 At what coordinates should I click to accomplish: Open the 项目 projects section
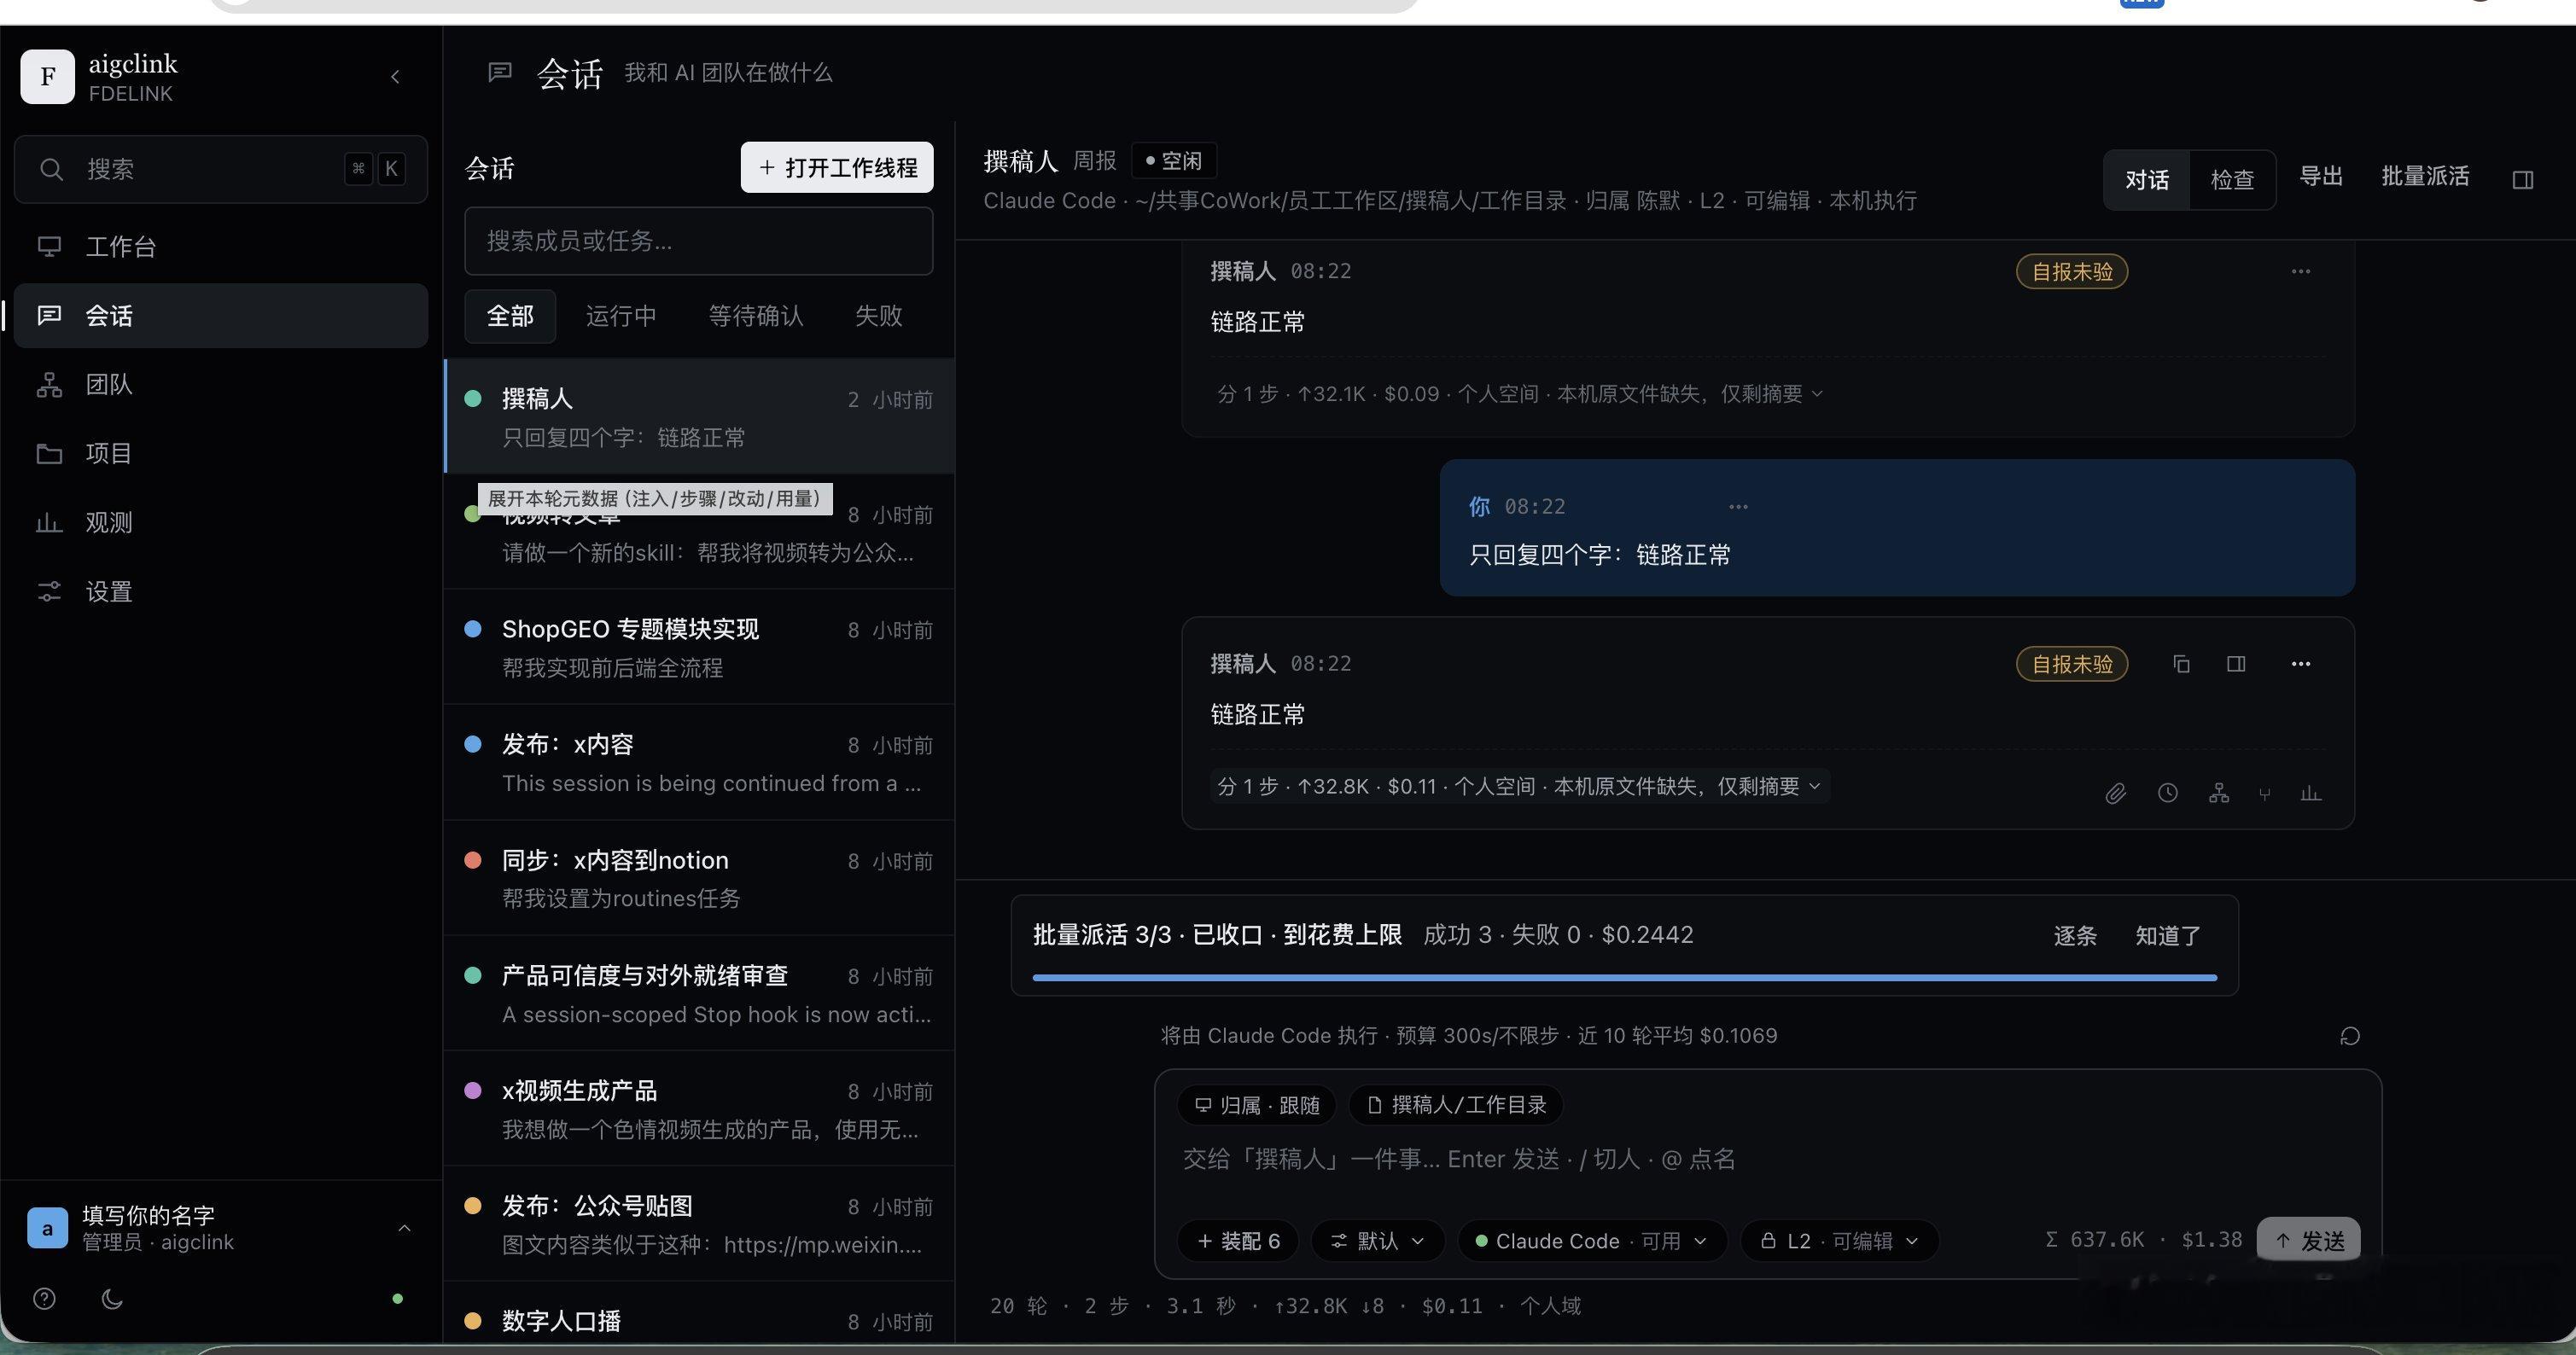coord(221,454)
